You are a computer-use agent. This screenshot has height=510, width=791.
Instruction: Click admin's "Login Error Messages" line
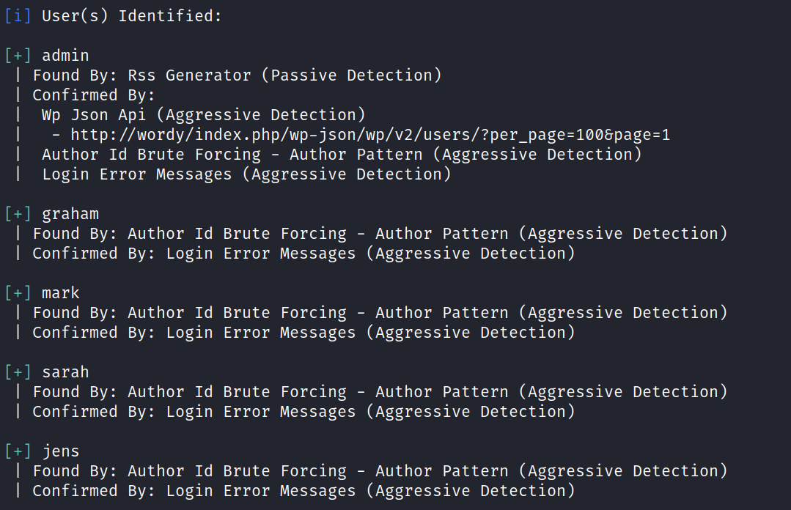point(246,174)
